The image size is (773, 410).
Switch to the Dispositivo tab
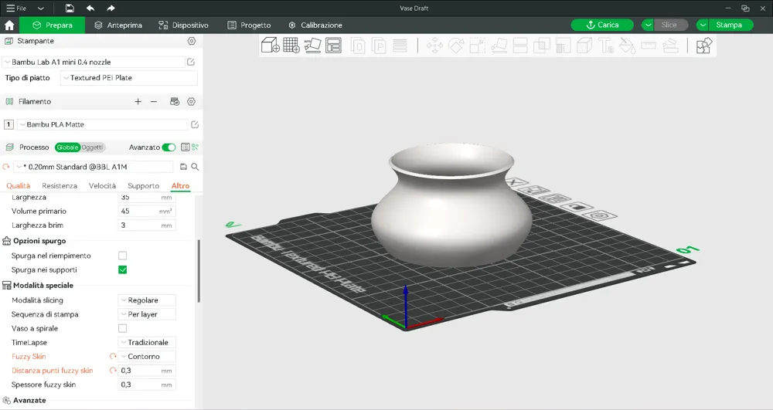point(183,25)
